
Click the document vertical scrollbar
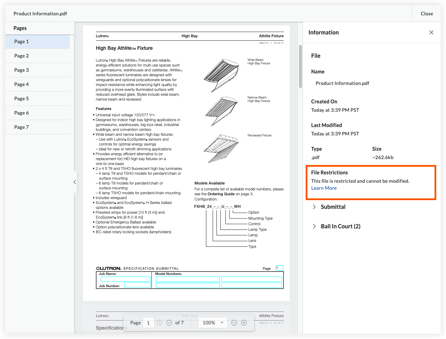[300, 66]
